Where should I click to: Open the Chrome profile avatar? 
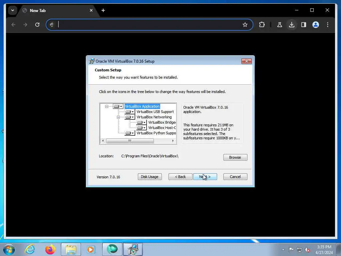(x=316, y=25)
